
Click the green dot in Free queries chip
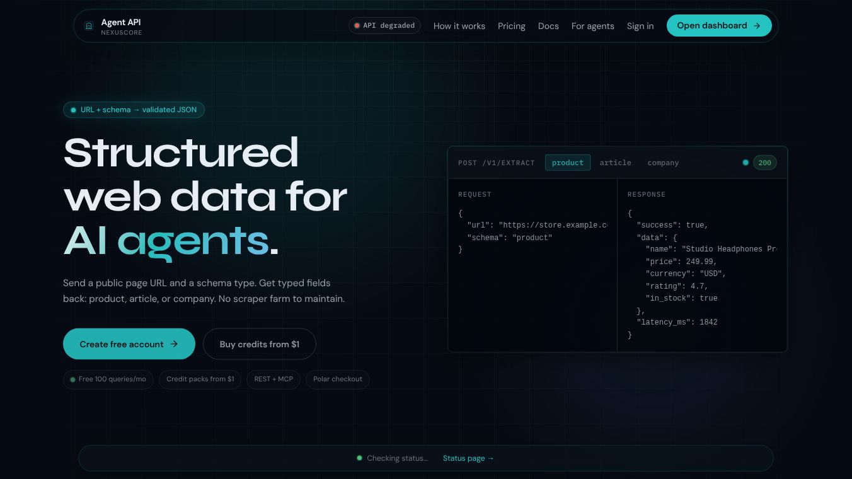coord(73,379)
